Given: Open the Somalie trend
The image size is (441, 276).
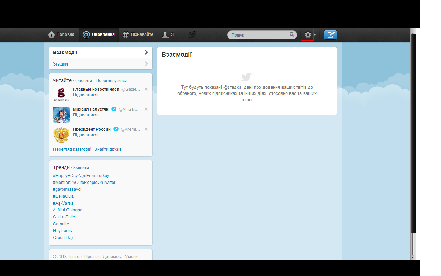Looking at the screenshot, I should point(61,224).
